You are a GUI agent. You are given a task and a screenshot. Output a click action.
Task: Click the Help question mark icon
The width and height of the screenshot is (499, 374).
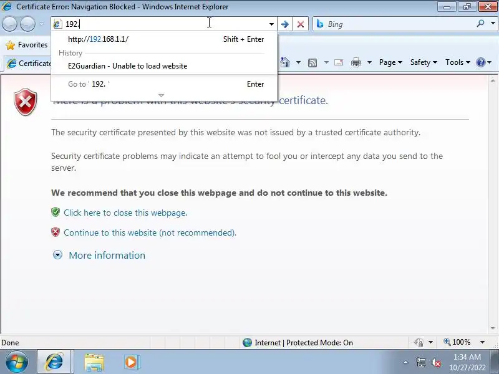click(x=480, y=62)
